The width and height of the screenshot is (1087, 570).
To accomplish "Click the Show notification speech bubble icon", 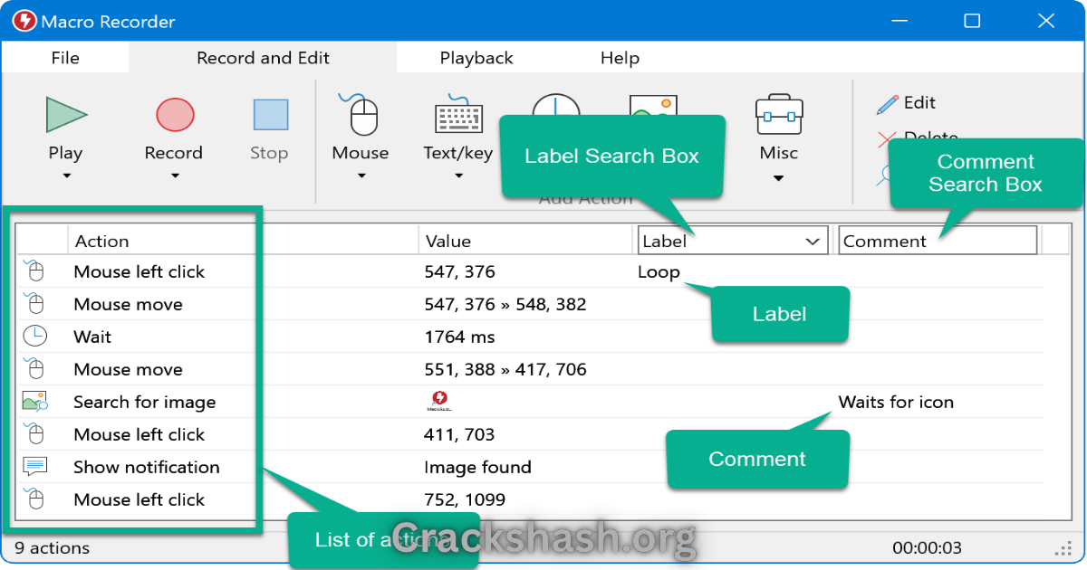I will point(34,467).
